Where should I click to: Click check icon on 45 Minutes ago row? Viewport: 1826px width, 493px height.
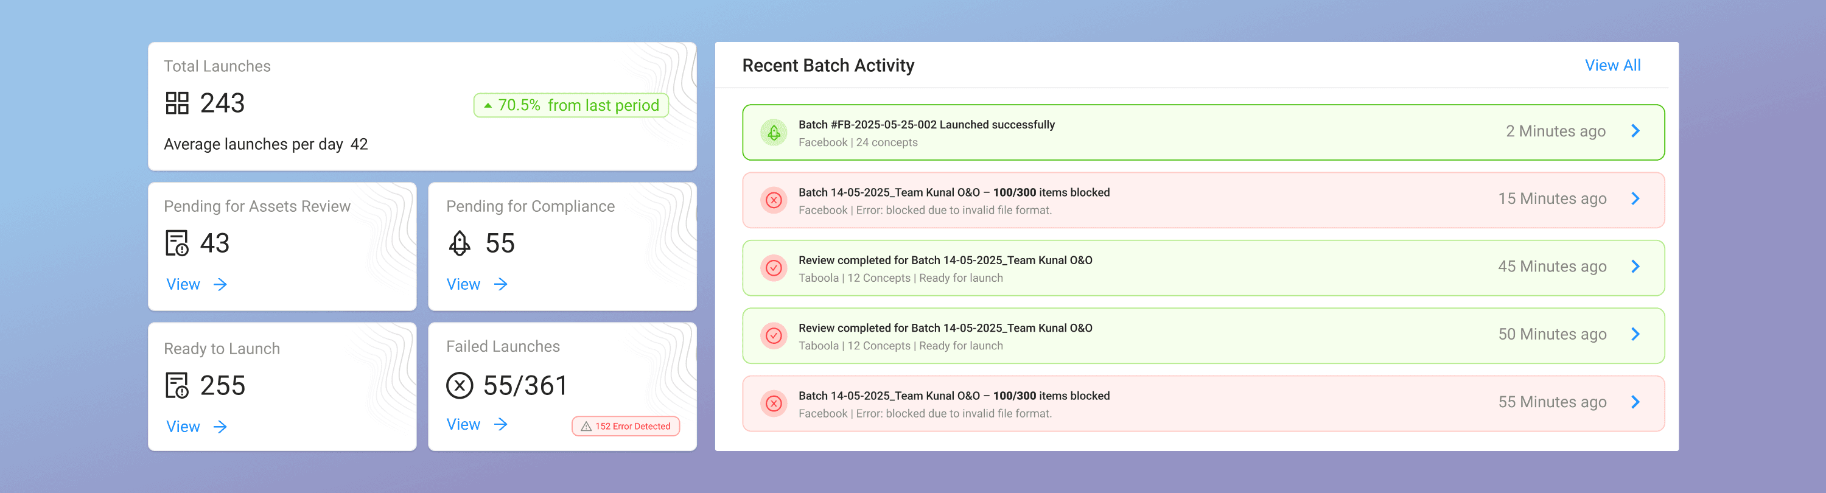774,268
